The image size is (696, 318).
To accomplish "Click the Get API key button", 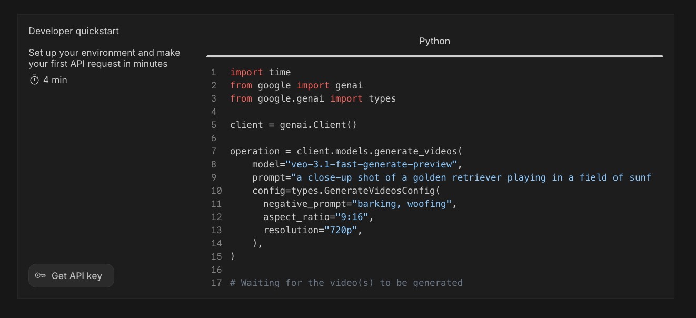I will pos(71,275).
